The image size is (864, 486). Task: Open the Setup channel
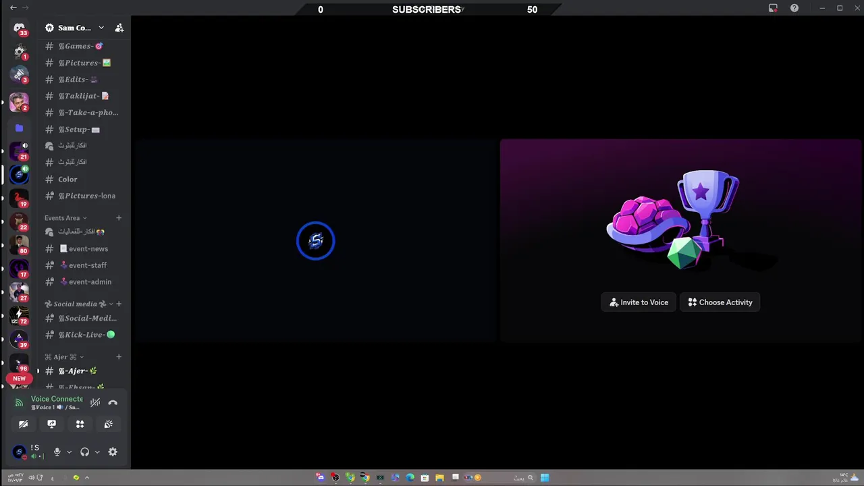tap(82, 129)
